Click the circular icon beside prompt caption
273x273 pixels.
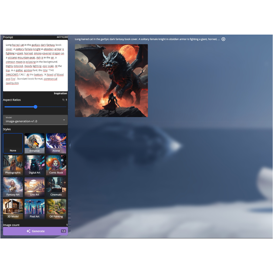tap(224, 39)
